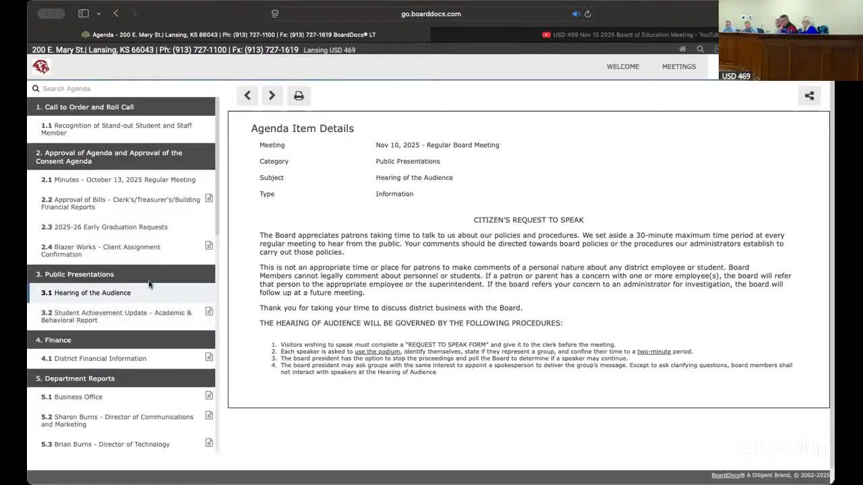
Task: Click the attachment icon for 5.1 Business Office
Action: 209,395
